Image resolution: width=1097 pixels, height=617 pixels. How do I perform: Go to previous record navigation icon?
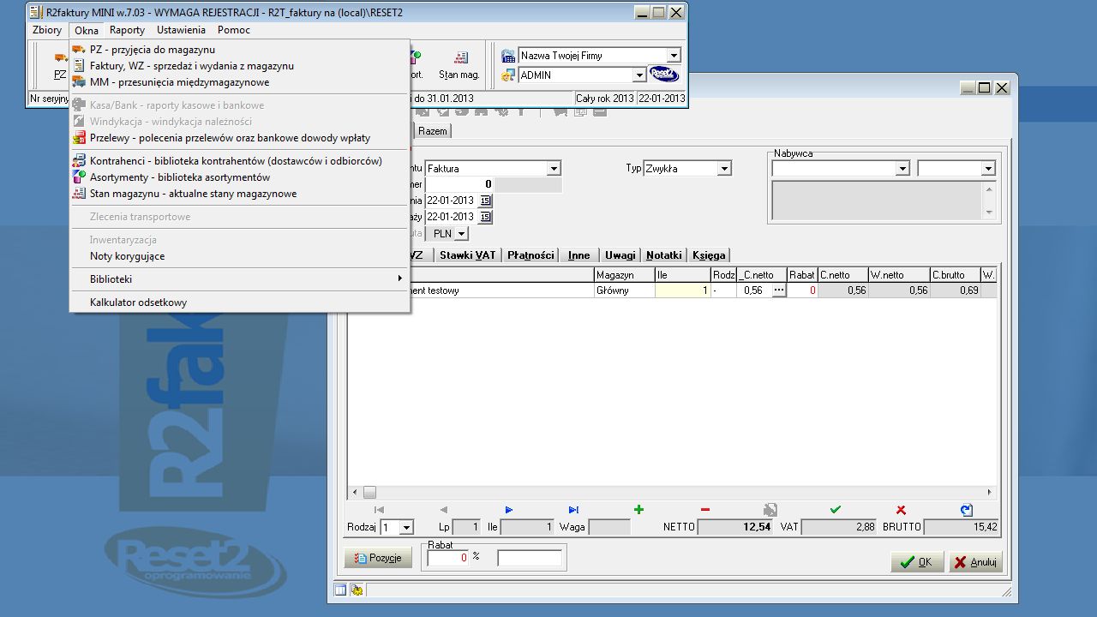pyautogui.click(x=444, y=510)
